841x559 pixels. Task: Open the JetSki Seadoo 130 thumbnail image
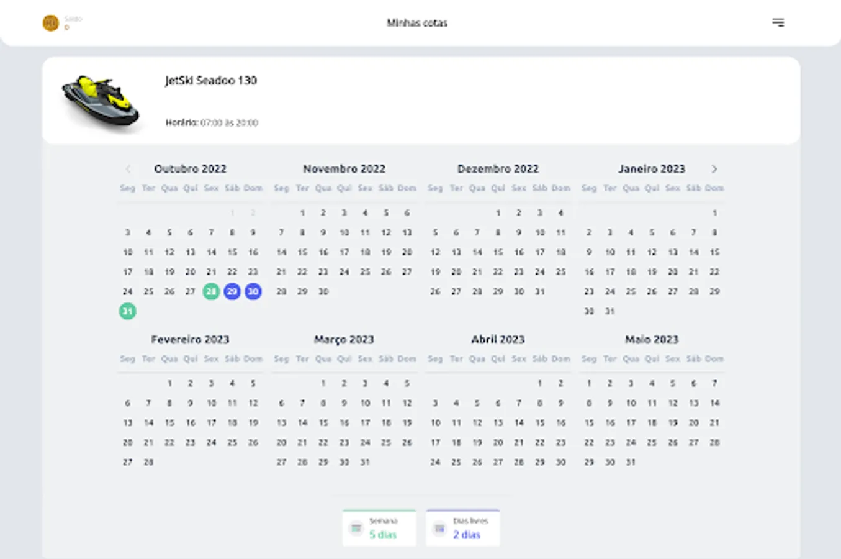(101, 101)
